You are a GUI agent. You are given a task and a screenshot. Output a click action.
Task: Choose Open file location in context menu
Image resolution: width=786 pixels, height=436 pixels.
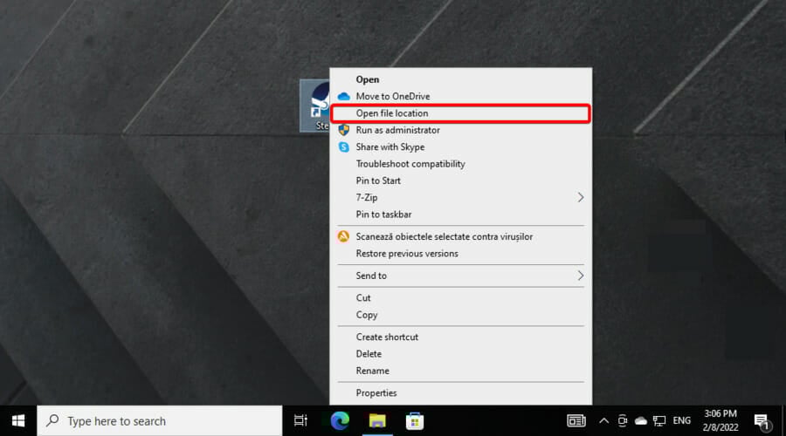pos(392,113)
